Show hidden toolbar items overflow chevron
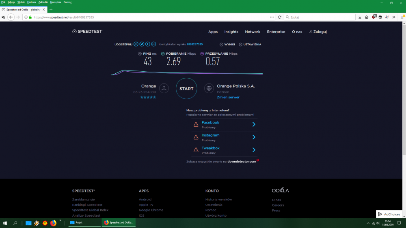The image size is (406, 228). coord(394,17)
